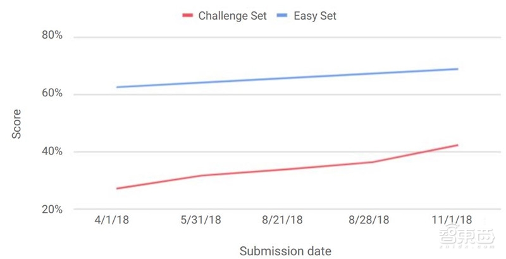Click the 20% y-axis label
Image resolution: width=506 pixels, height=259 pixels.
coord(52,209)
